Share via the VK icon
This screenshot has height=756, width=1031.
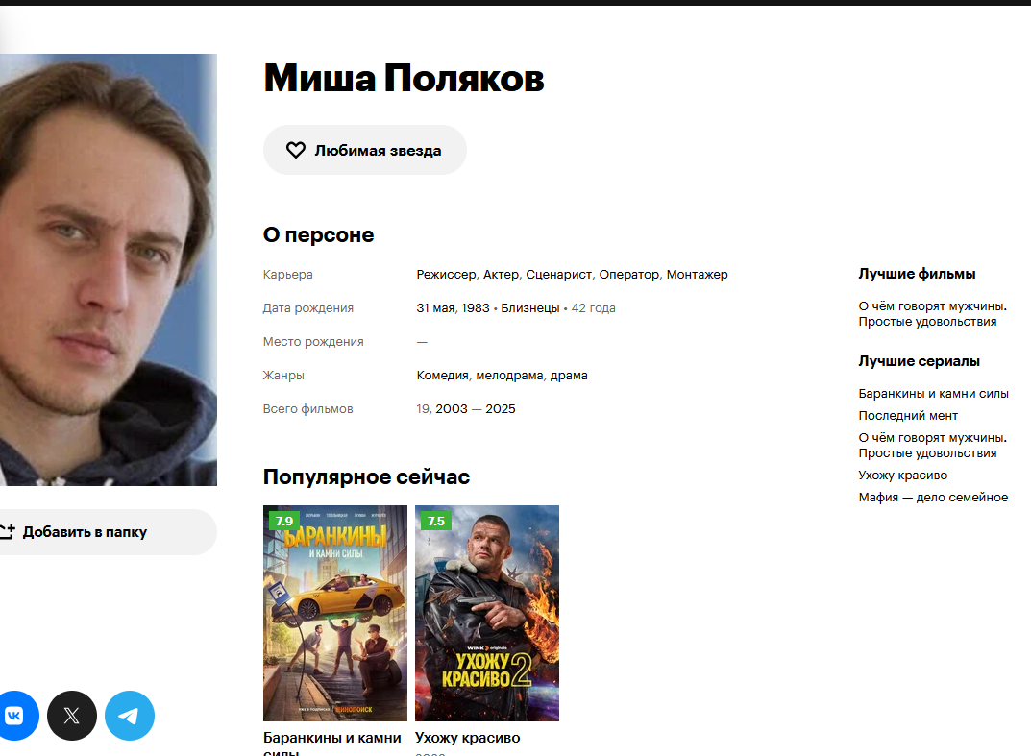coord(14,716)
